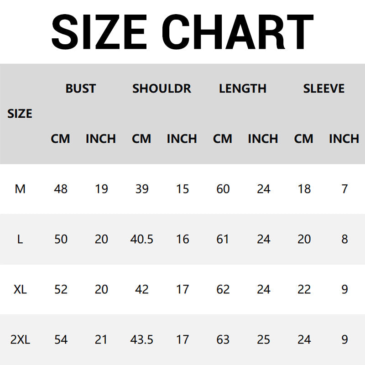
Task: Click the SLEEVE column header
Action: point(324,89)
